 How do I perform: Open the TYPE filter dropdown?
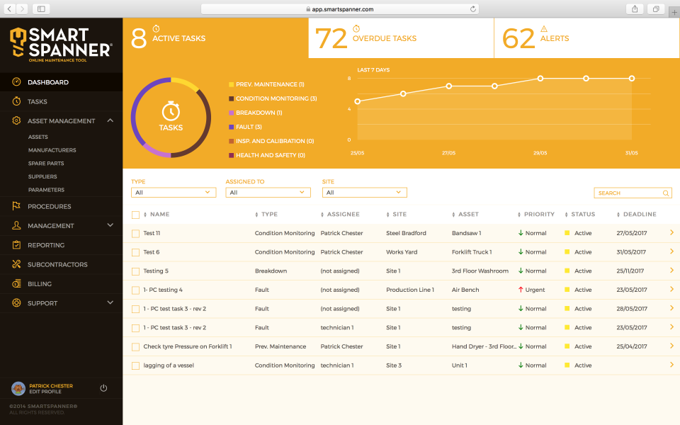point(173,192)
